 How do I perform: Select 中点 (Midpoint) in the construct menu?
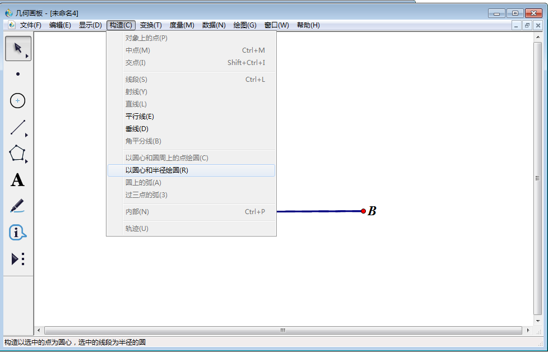[x=134, y=50]
